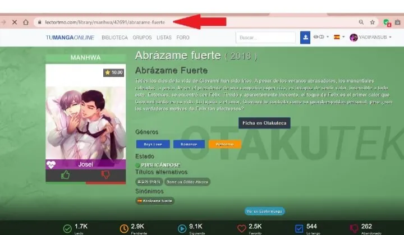Toggle the Lo tengo checkbox icon
The width and height of the screenshot is (404, 235).
coord(299,228)
